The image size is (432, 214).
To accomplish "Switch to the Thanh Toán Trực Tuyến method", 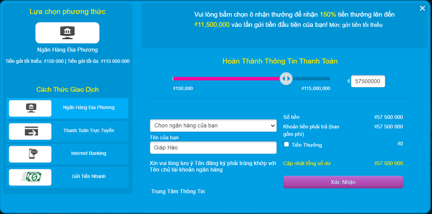I will pyautogui.click(x=89, y=130).
